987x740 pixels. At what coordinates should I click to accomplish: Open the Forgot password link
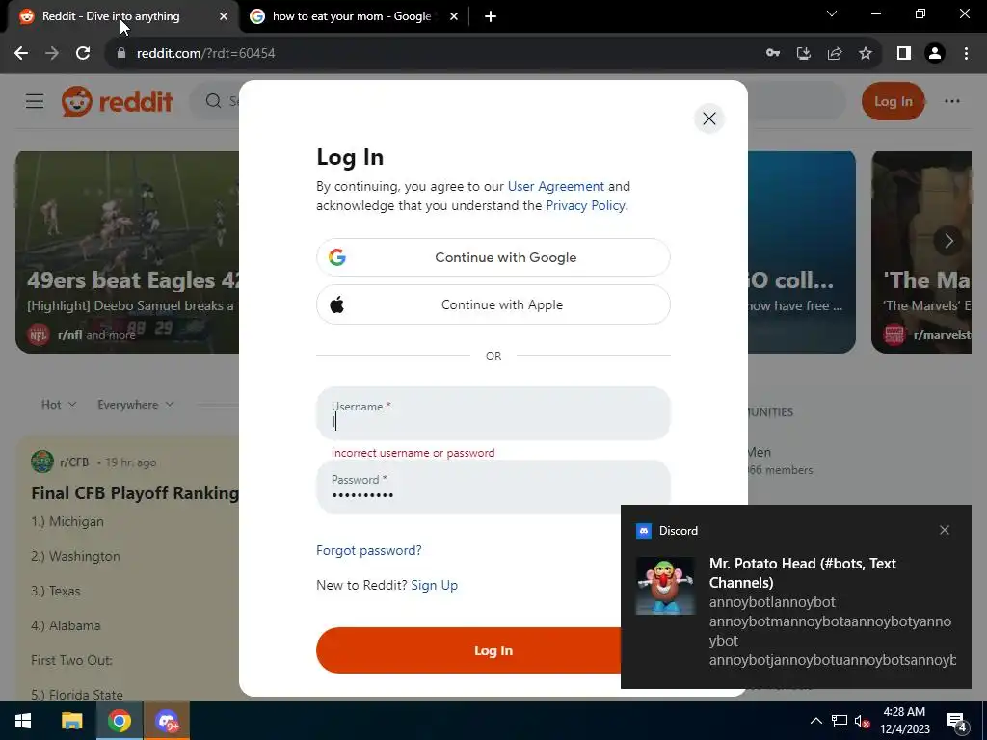(x=369, y=550)
